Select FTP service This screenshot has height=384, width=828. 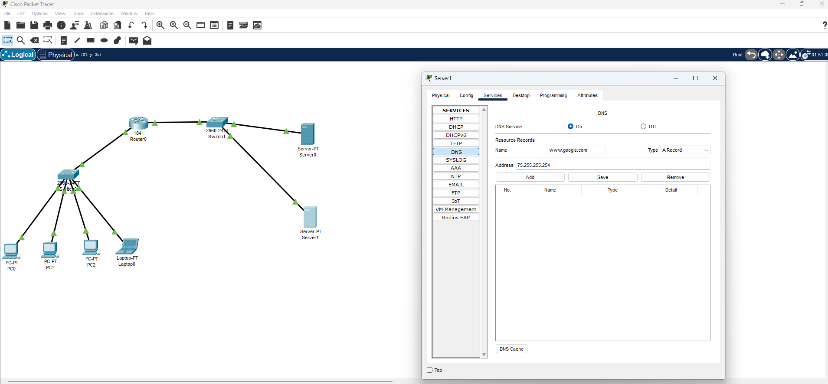coord(456,193)
